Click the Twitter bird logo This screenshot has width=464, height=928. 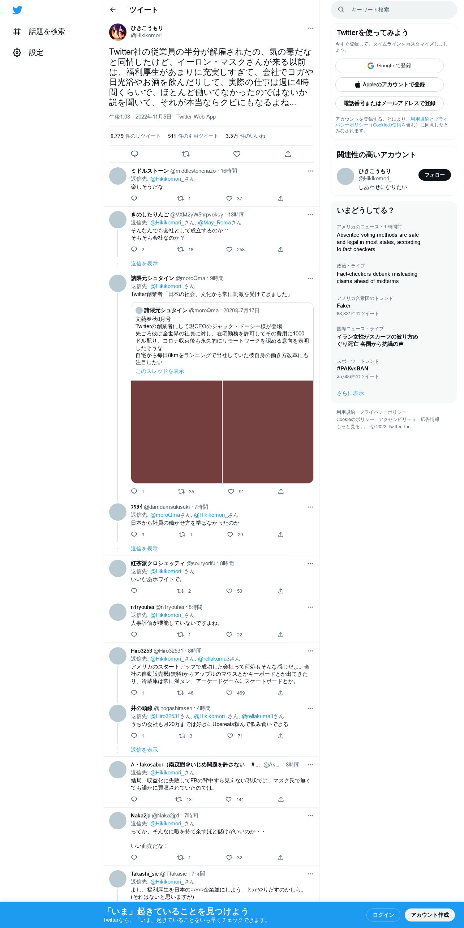coord(17,10)
